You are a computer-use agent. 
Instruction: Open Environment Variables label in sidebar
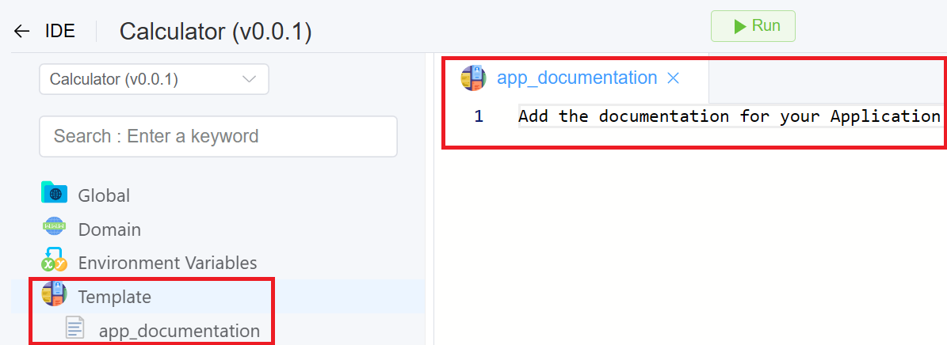(x=167, y=263)
